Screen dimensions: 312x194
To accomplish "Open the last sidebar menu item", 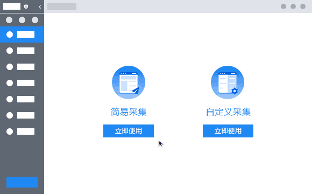I will pyautogui.click(x=22, y=131).
